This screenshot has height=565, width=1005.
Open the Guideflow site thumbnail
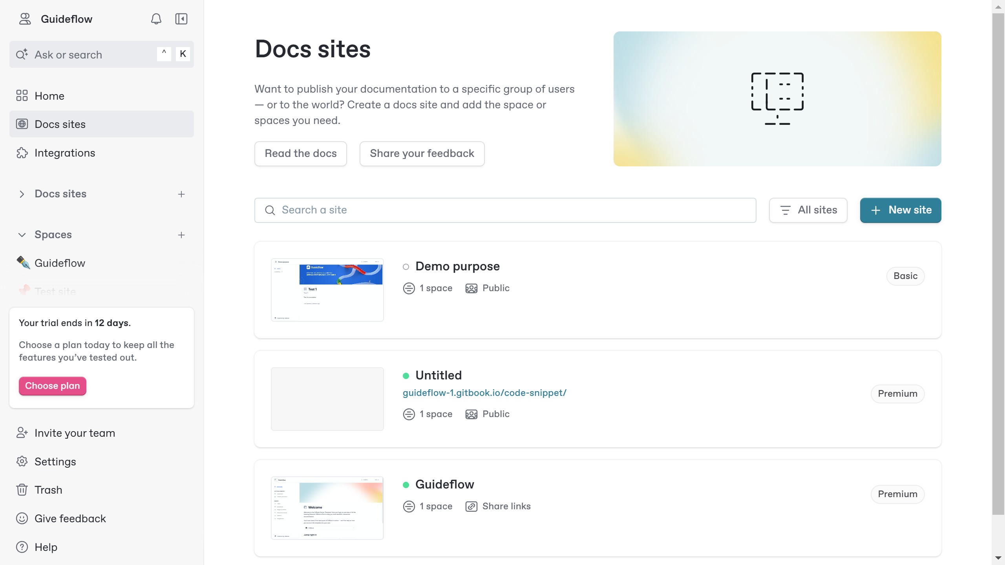tap(327, 508)
